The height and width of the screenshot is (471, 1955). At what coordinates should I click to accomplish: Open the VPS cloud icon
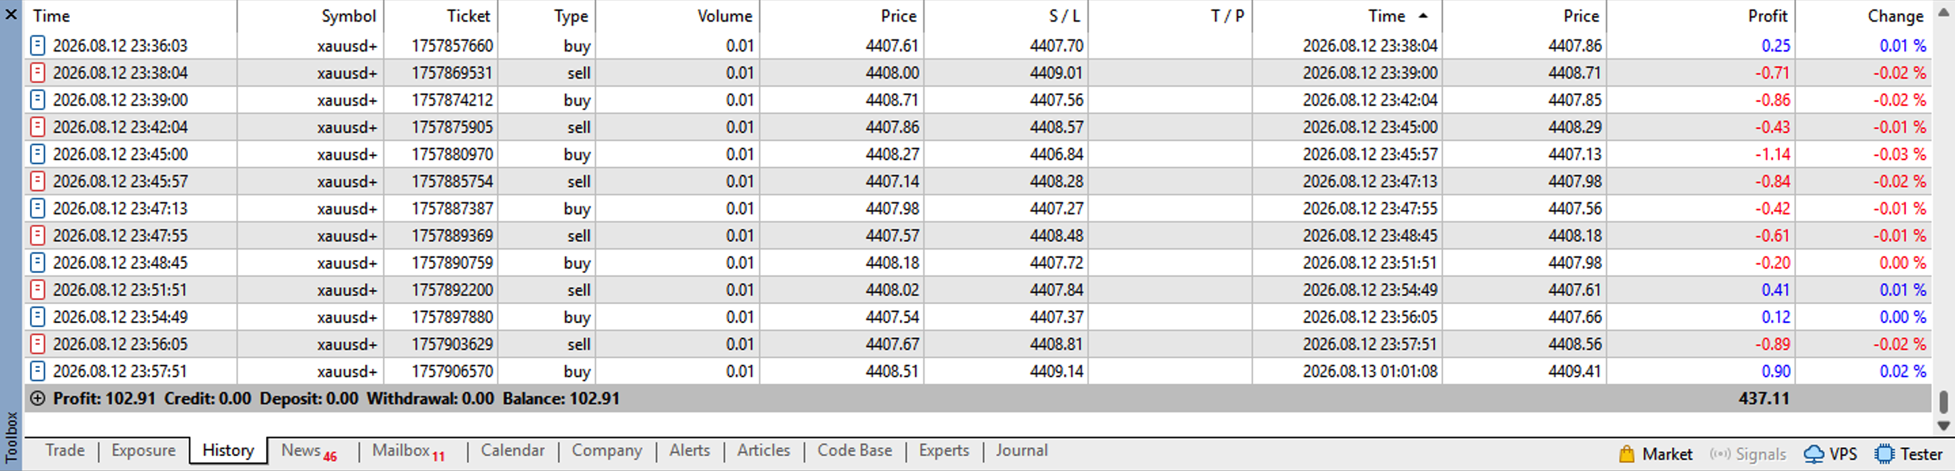[1813, 454]
